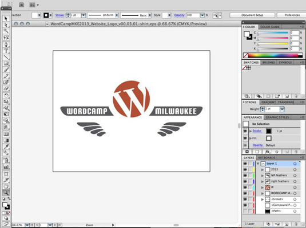Switch to the Gradient tab
Viewport: 306px width, 228px height.
click(x=268, y=102)
